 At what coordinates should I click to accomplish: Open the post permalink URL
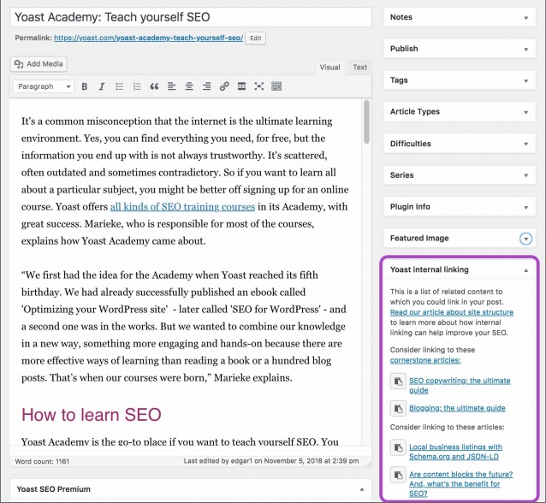click(148, 38)
